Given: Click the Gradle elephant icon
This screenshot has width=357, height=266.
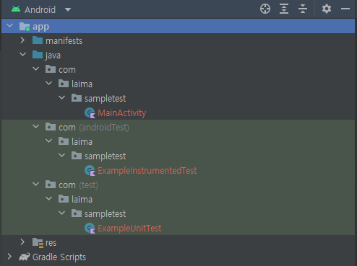Looking at the screenshot, I should [x=25, y=257].
